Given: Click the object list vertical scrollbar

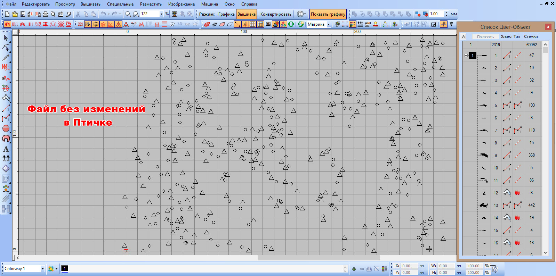Looking at the screenshot, I should (545, 149).
